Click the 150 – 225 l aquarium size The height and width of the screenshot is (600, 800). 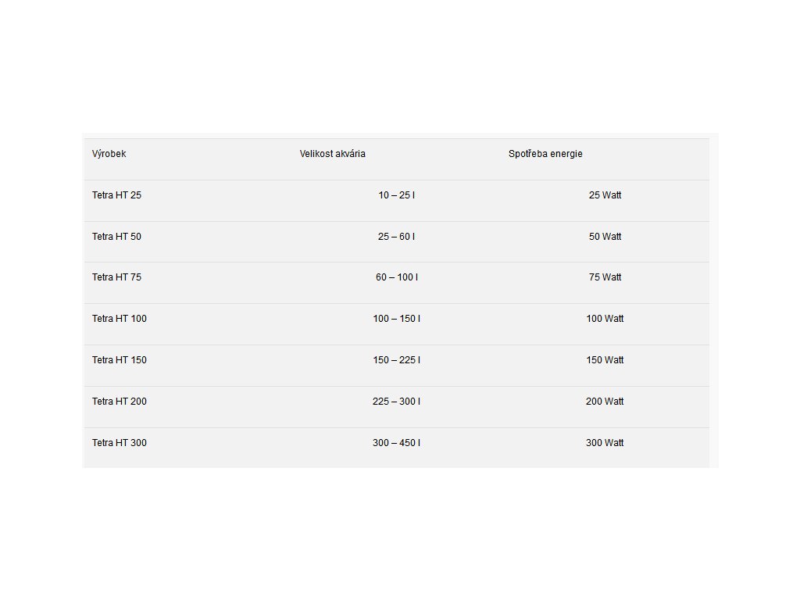coord(396,360)
